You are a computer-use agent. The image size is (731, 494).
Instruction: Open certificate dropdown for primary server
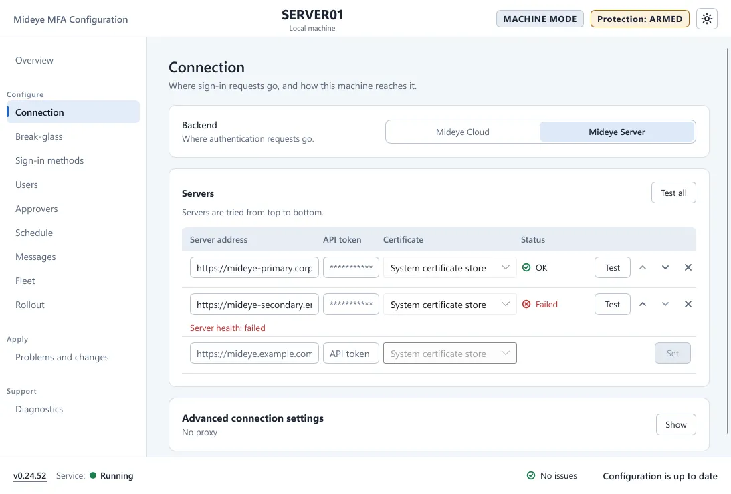[x=449, y=268]
